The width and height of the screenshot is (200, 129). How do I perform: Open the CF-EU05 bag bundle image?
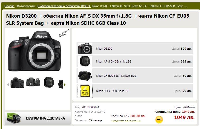point(85,76)
